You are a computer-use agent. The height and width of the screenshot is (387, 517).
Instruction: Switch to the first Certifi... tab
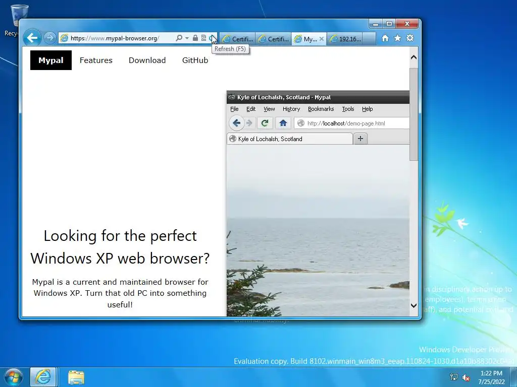click(238, 39)
